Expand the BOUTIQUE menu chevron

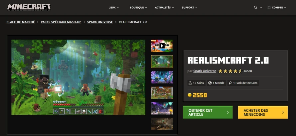pyautogui.click(x=146, y=8)
